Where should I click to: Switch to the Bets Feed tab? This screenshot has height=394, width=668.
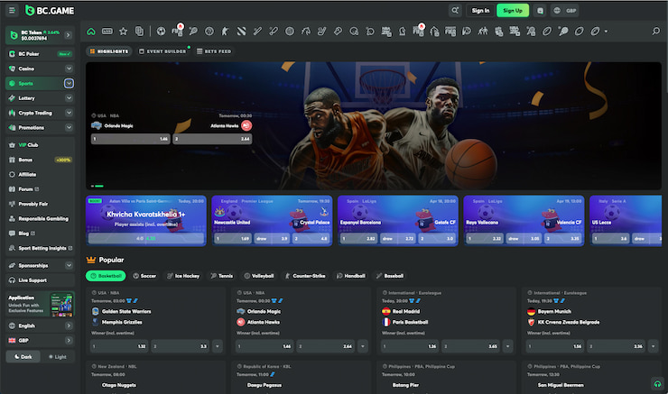point(214,51)
